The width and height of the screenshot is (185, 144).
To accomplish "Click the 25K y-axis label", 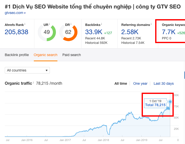I will pos(176,129).
